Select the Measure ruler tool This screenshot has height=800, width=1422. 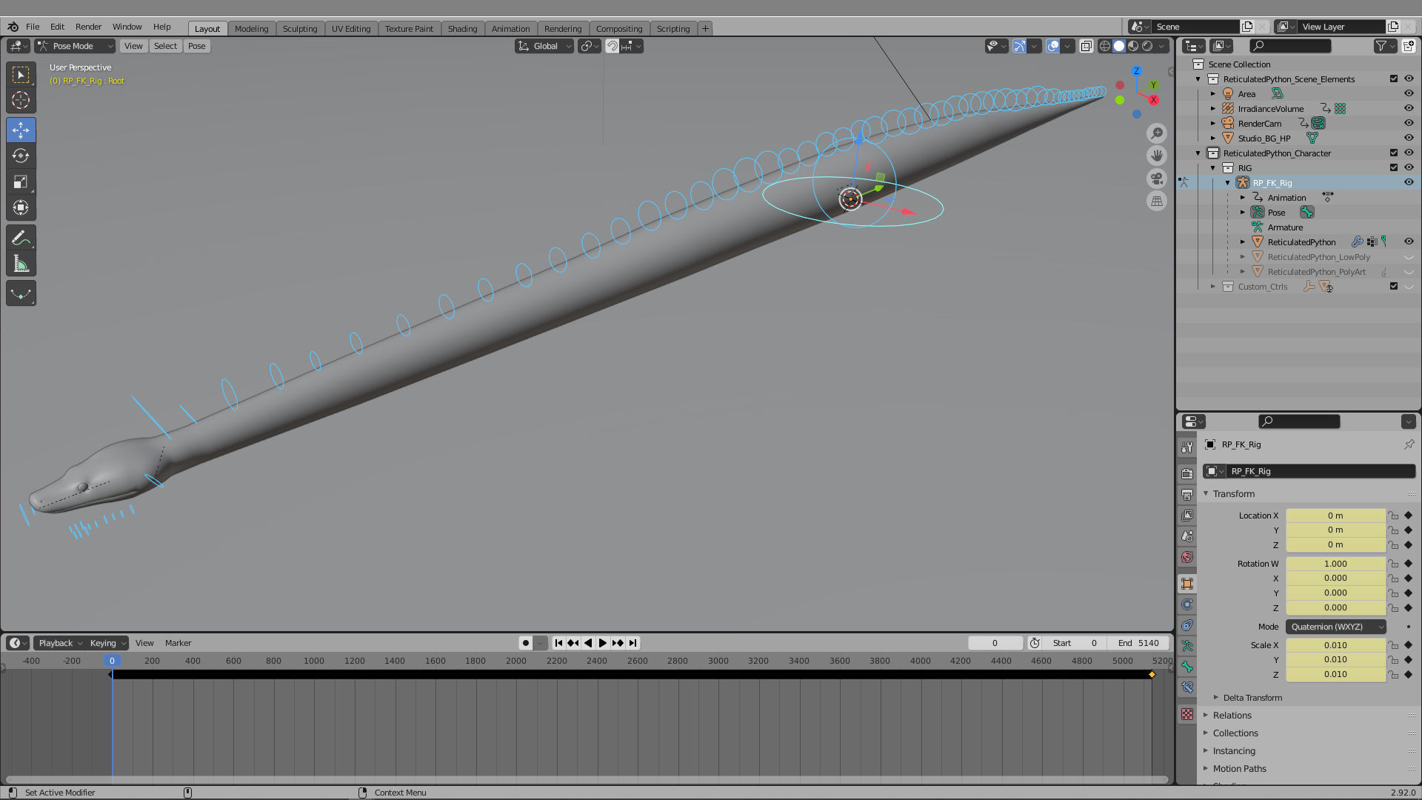[21, 264]
